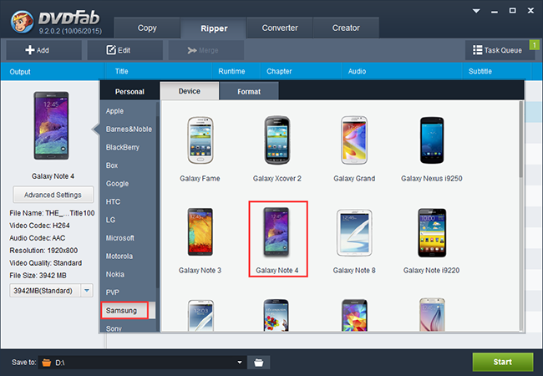Select Apple in the brand list
This screenshot has height=376, width=543.
point(114,111)
